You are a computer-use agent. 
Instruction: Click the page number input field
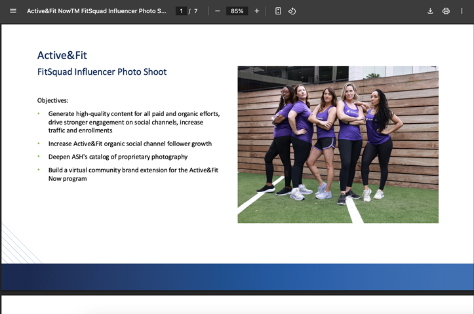pyautogui.click(x=181, y=11)
